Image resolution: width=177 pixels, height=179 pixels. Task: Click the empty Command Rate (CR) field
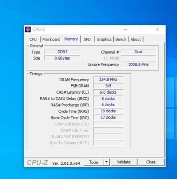pos(108,124)
